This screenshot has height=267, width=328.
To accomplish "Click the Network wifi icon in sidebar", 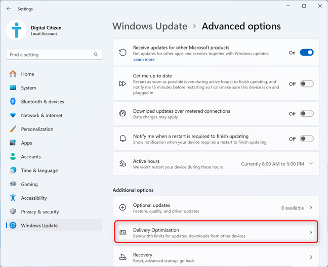I will tap(13, 115).
